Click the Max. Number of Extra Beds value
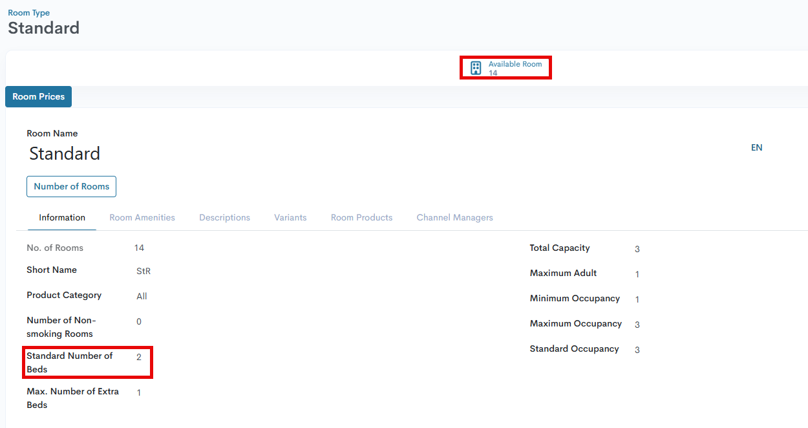Screen dimensions: 808x428 coord(139,392)
